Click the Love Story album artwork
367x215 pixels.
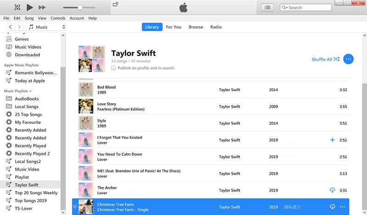tap(86, 106)
